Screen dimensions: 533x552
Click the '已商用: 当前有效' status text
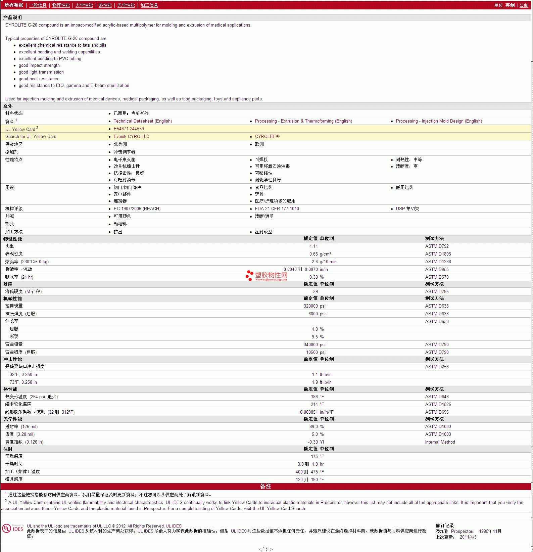(131, 113)
